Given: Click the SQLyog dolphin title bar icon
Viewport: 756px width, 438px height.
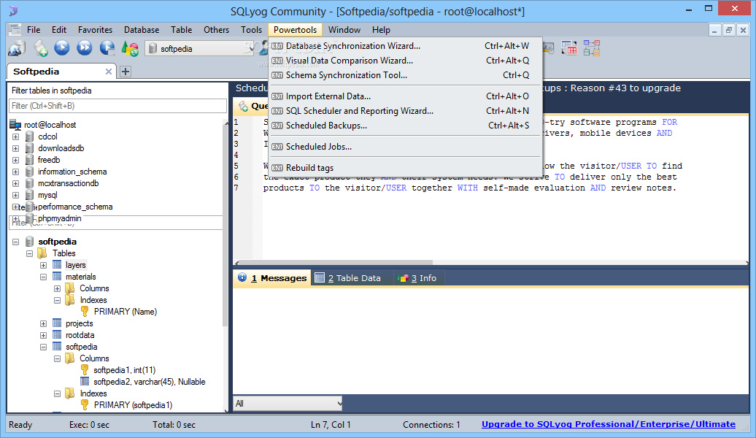Looking at the screenshot, I should (13, 10).
